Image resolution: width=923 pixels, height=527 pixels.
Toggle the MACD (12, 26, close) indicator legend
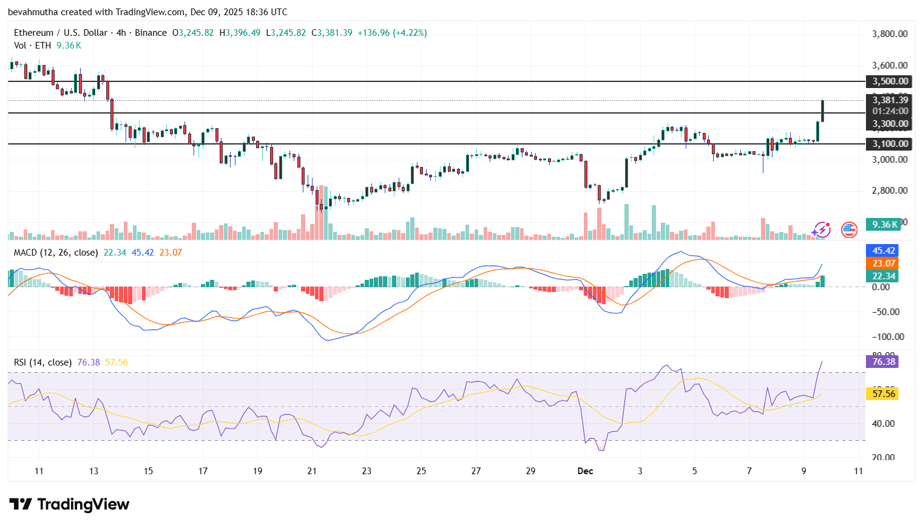55,253
